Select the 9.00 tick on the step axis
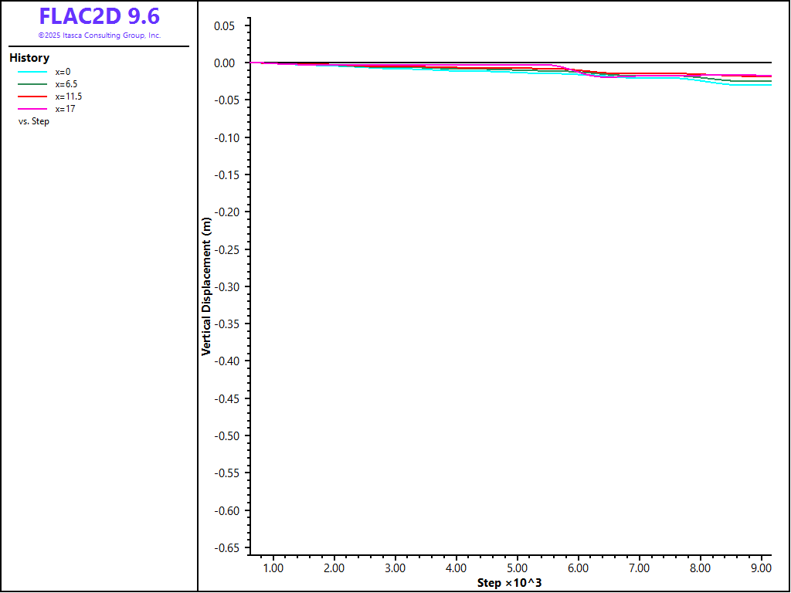Screen dimensions: 791x593 (x=761, y=568)
